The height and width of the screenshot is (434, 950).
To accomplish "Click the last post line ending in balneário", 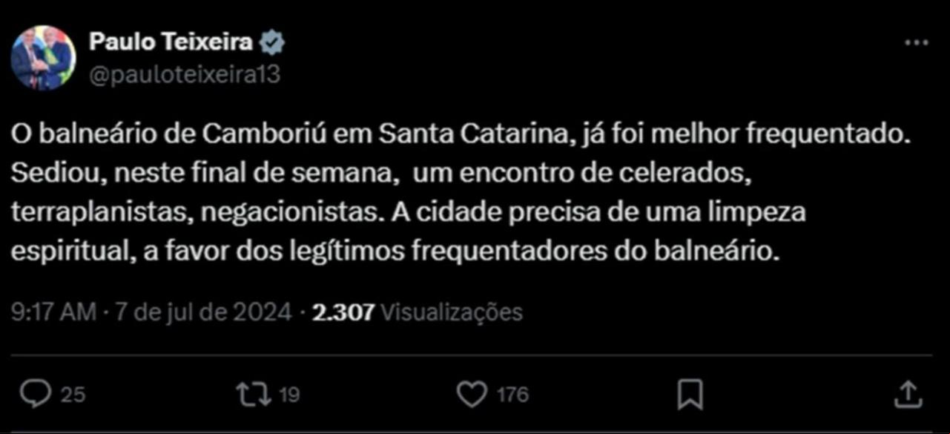I will point(397,251).
